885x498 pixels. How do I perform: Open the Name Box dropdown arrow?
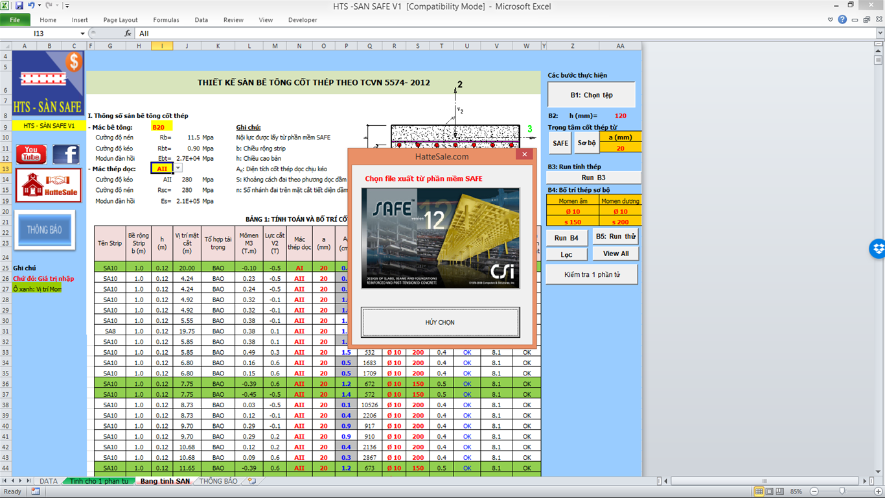click(82, 33)
